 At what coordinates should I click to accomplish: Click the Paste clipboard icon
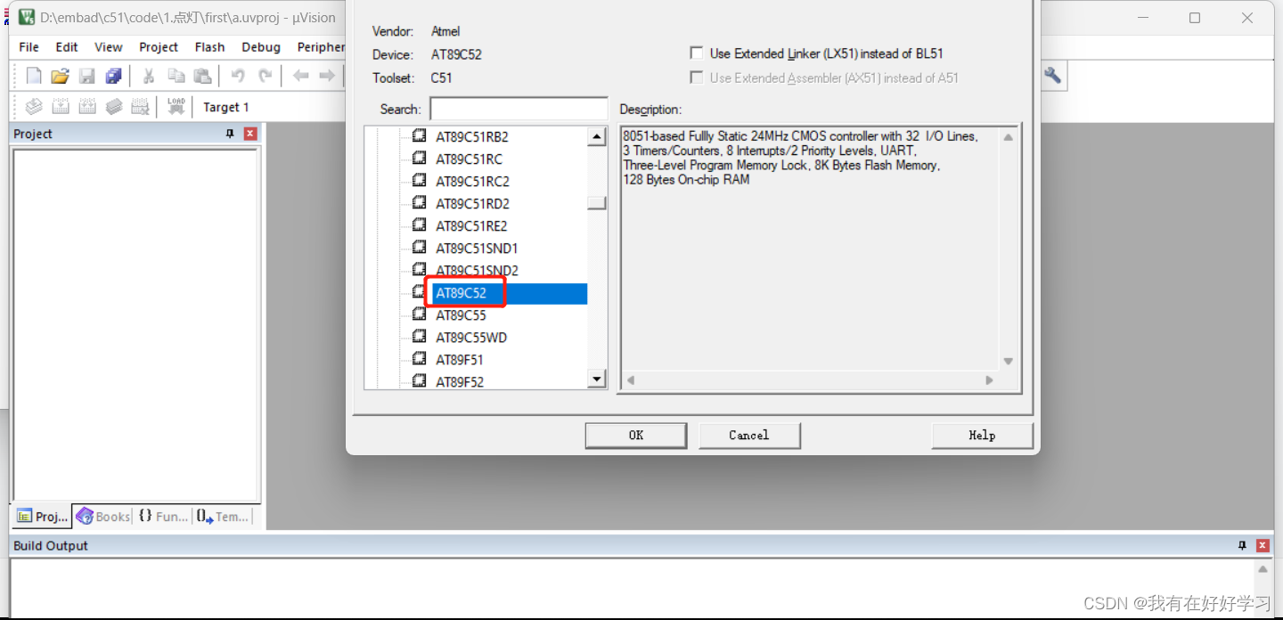[x=203, y=76]
